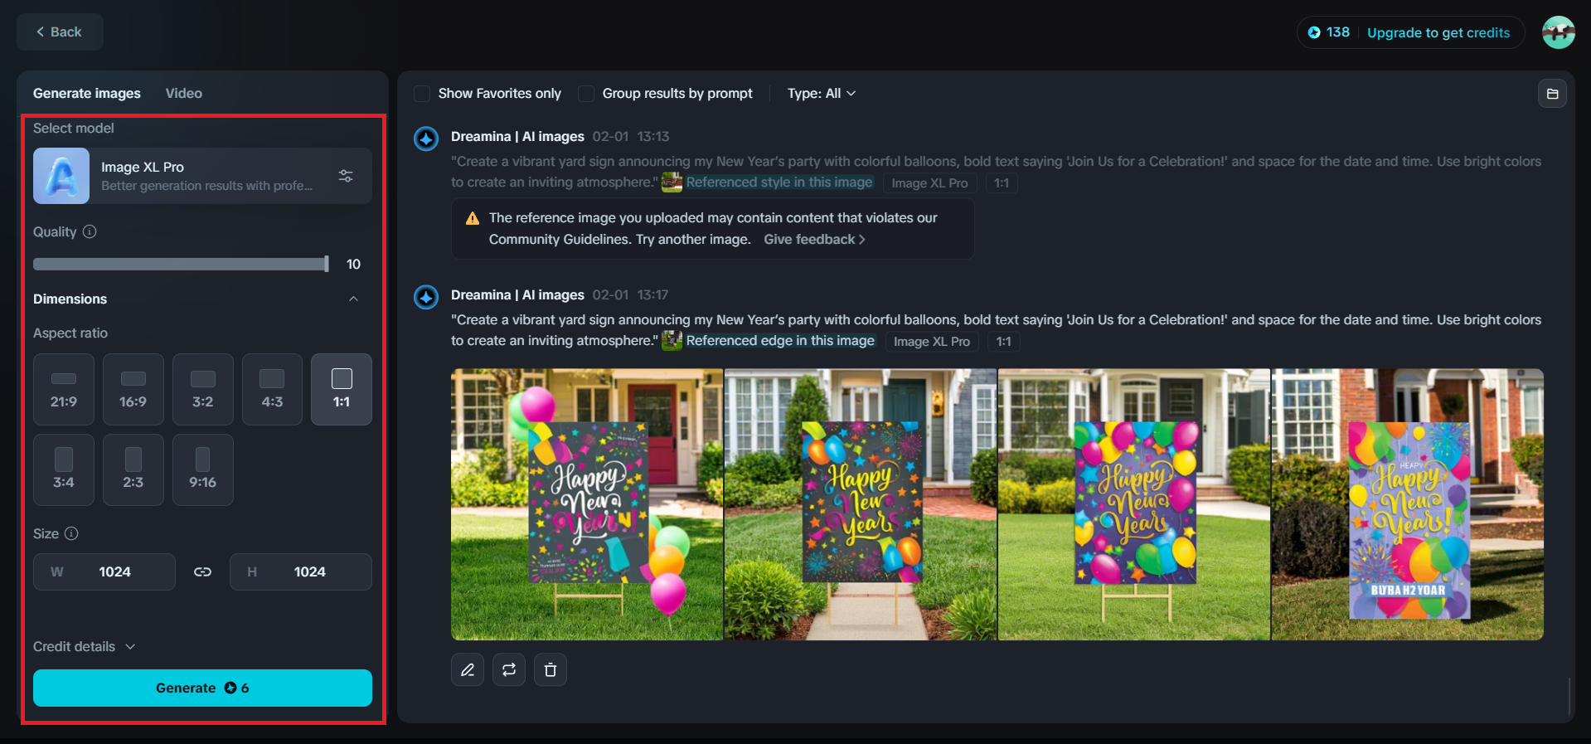
Task: Click the Image XL Pro model logo
Action: click(61, 176)
